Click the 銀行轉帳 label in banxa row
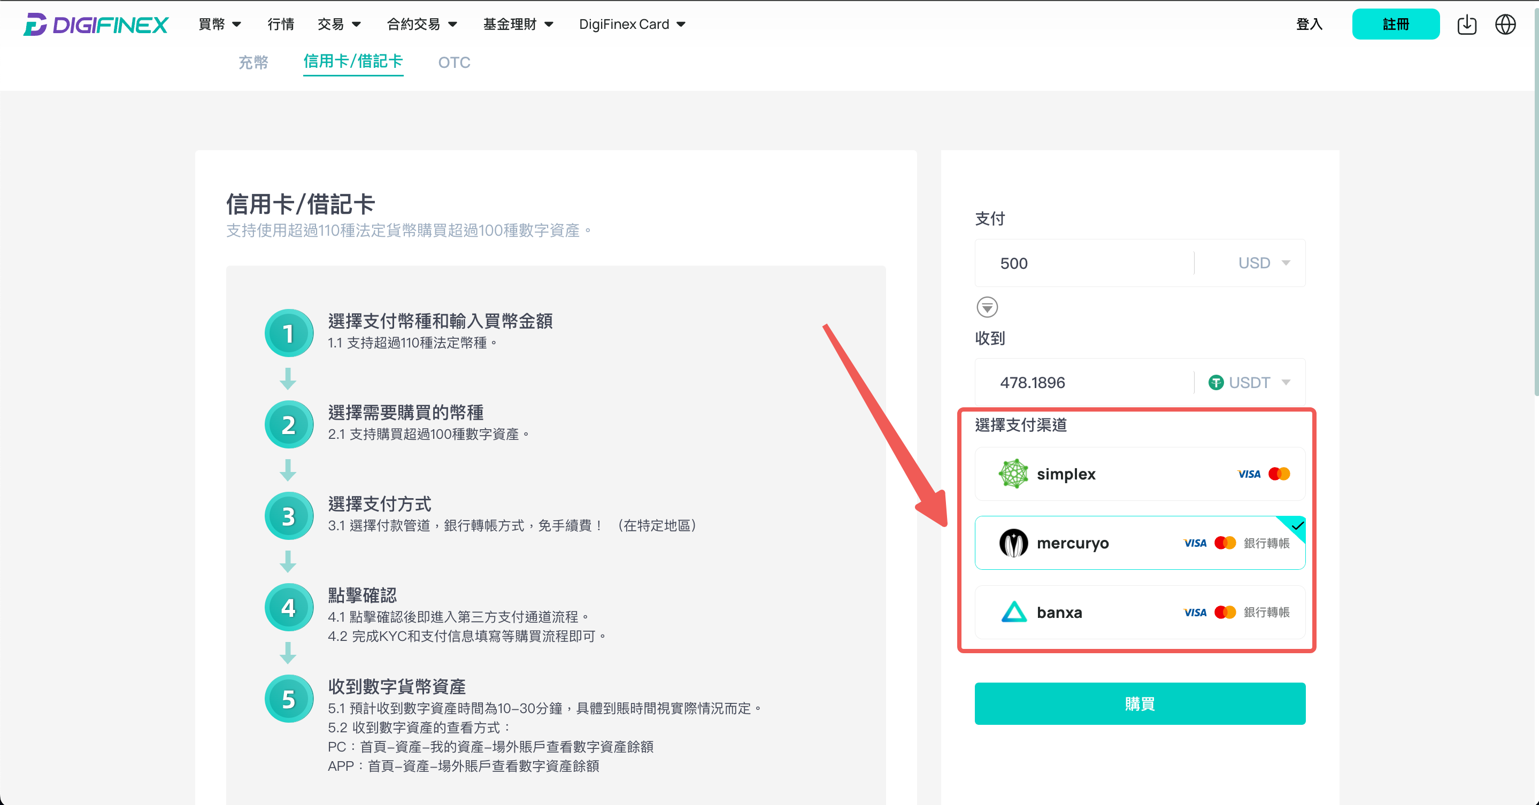1539x805 pixels. click(1267, 612)
